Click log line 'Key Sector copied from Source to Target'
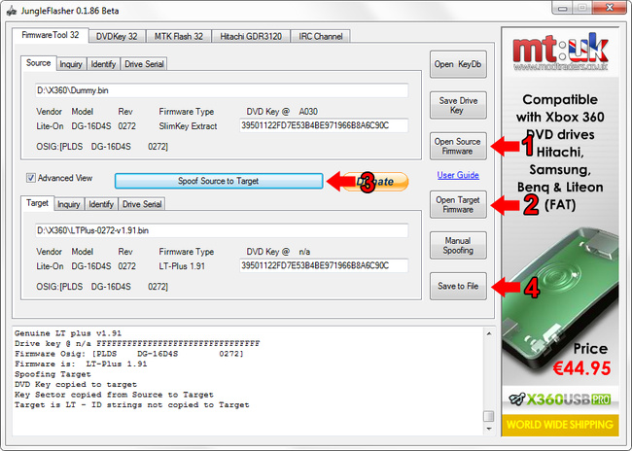632x451 pixels. pos(114,395)
